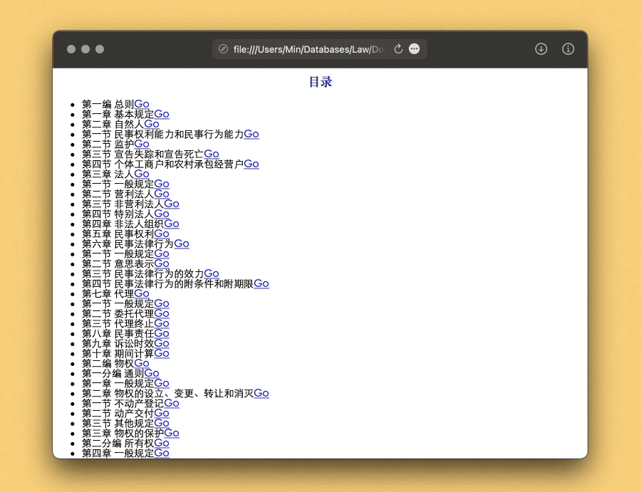The image size is (641, 492).
Task: Open the downloads arrow icon
Action: coord(541,49)
